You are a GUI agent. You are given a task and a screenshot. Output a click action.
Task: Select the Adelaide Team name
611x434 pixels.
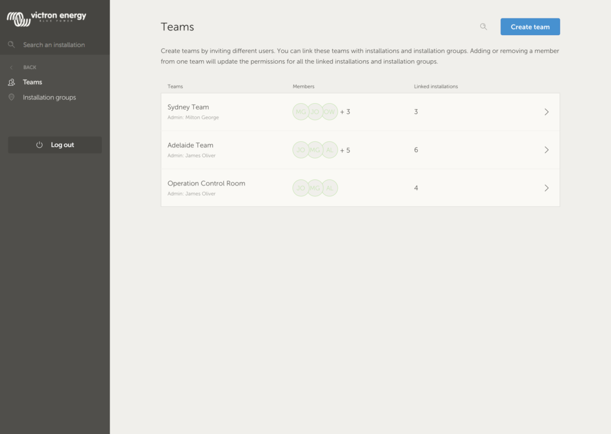tap(190, 145)
